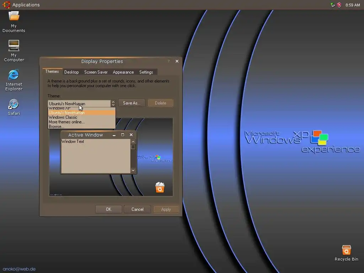
Task: Click the Delete button
Action: click(x=160, y=103)
